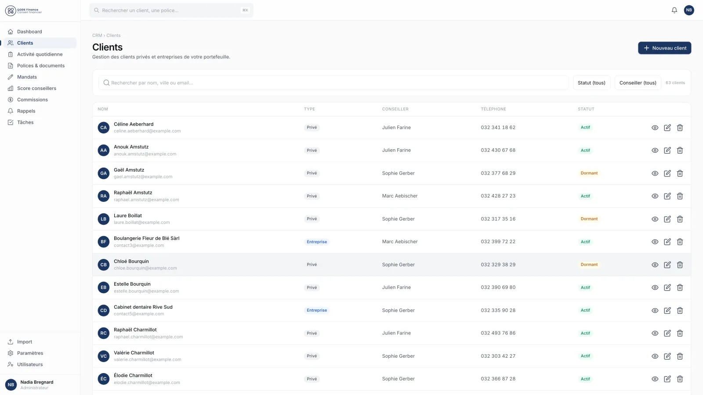Open the NB user avatar menu

[689, 10]
